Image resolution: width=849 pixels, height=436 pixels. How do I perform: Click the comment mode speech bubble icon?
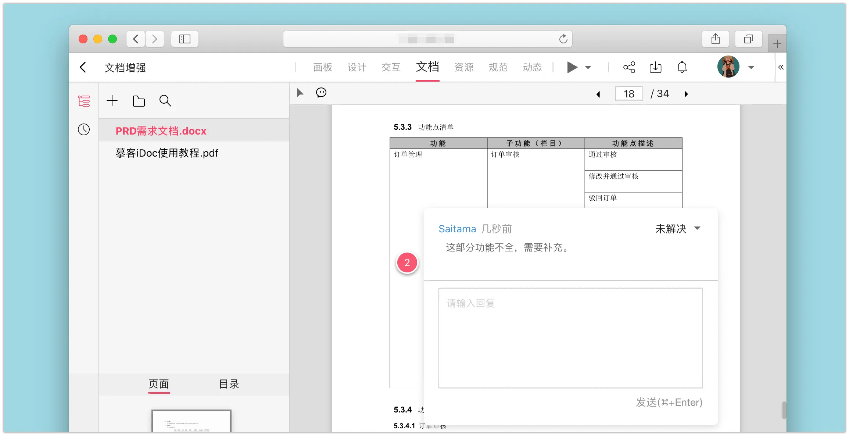(321, 93)
